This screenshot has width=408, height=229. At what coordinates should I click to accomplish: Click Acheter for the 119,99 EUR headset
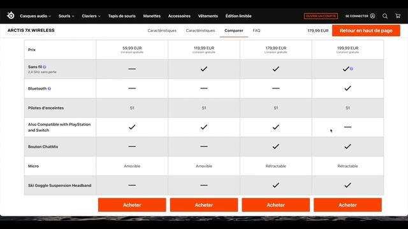click(x=204, y=205)
